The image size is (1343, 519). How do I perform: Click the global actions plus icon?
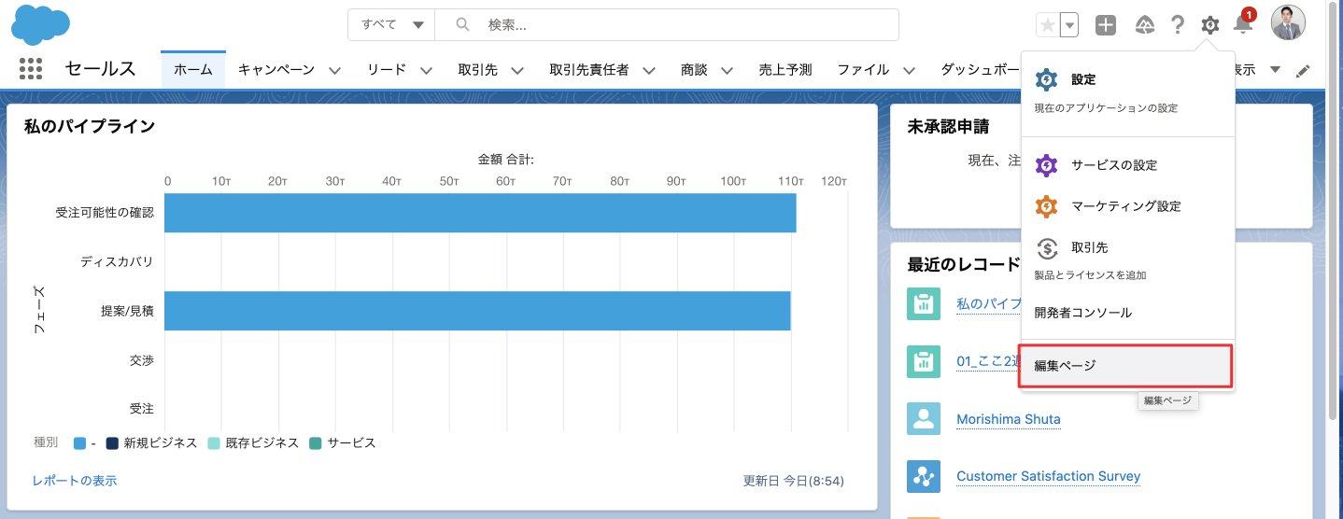point(1106,25)
